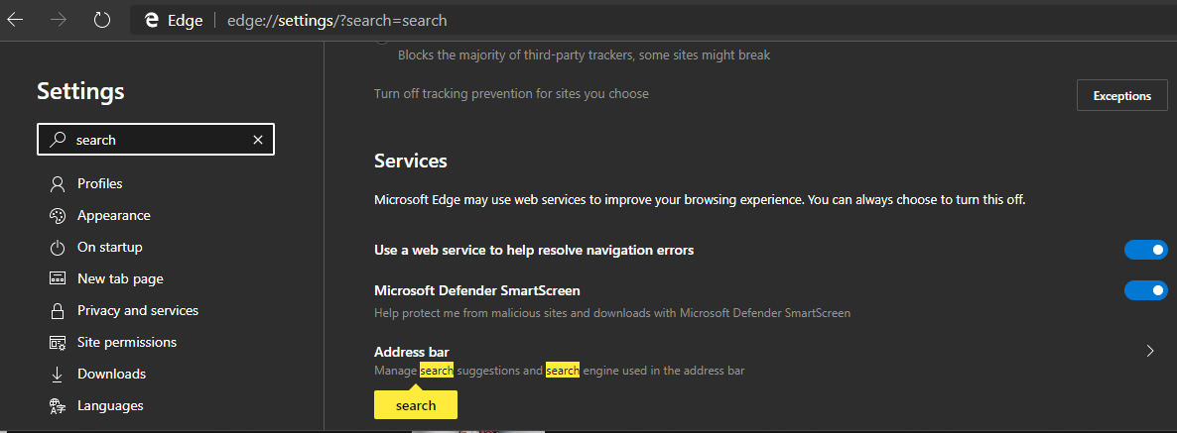Click the Privacy and services lock icon
The width and height of the screenshot is (1177, 433).
pyautogui.click(x=58, y=310)
